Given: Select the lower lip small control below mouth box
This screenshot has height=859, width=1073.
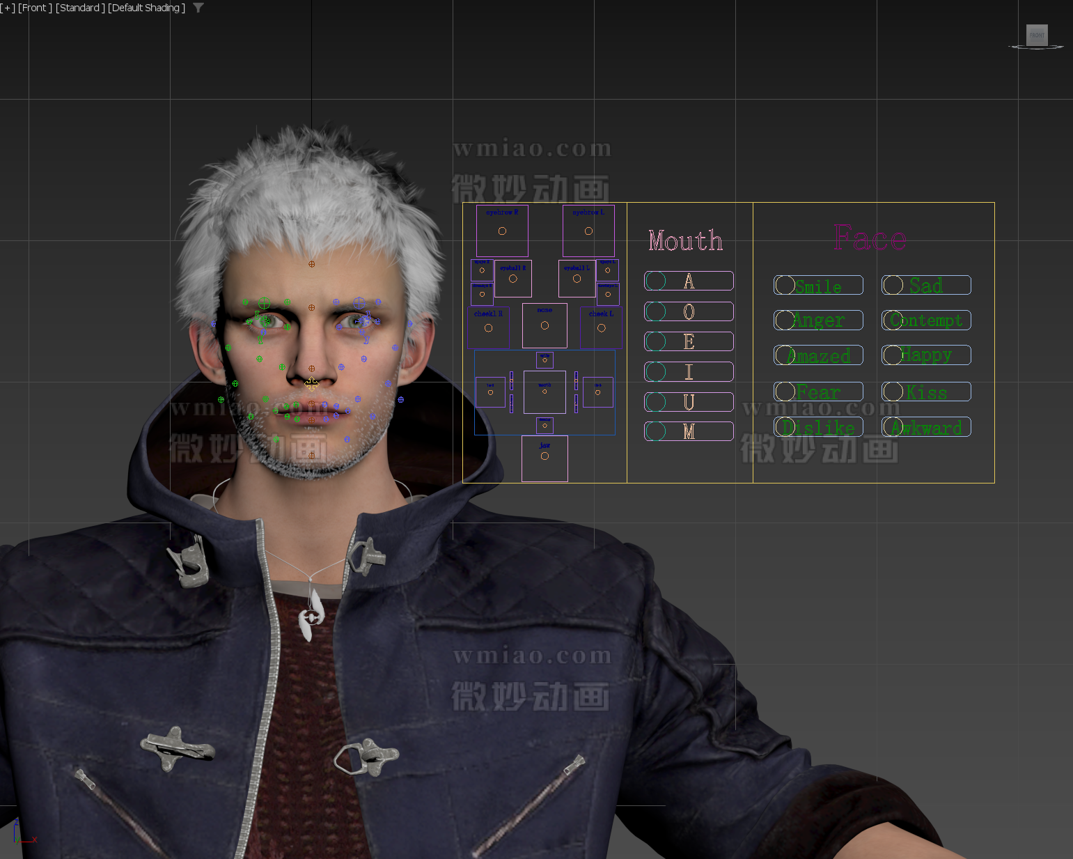Looking at the screenshot, I should point(545,425).
